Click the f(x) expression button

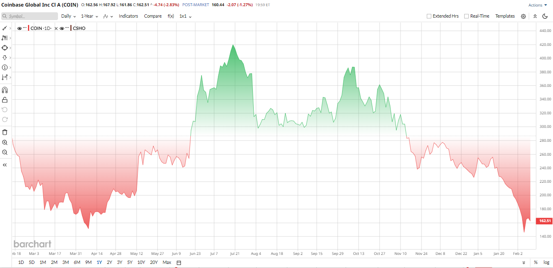[171, 16]
